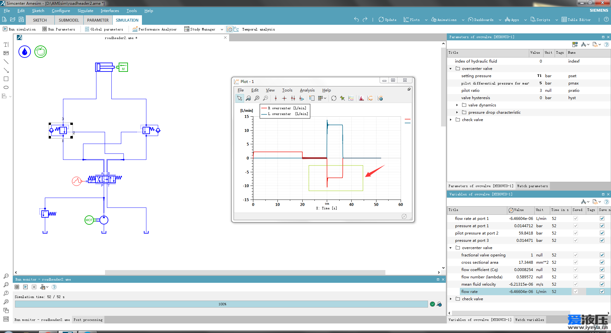Image resolution: width=611 pixels, height=333 pixels.
Task: Click the Save icon in the main toolbar
Action: tap(21, 19)
